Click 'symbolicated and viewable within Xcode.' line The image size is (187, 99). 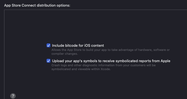click(81, 69)
